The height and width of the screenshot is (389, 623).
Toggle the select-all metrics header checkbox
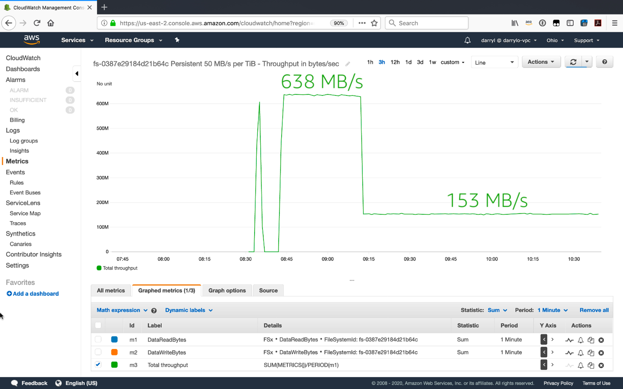click(98, 325)
